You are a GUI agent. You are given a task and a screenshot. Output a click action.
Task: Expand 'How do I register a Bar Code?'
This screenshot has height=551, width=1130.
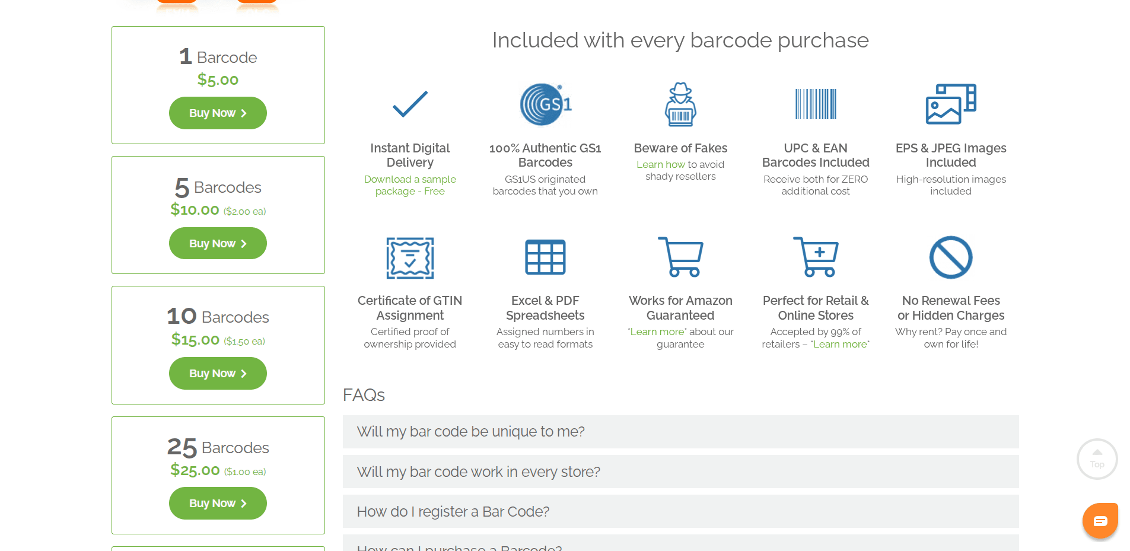(x=680, y=511)
